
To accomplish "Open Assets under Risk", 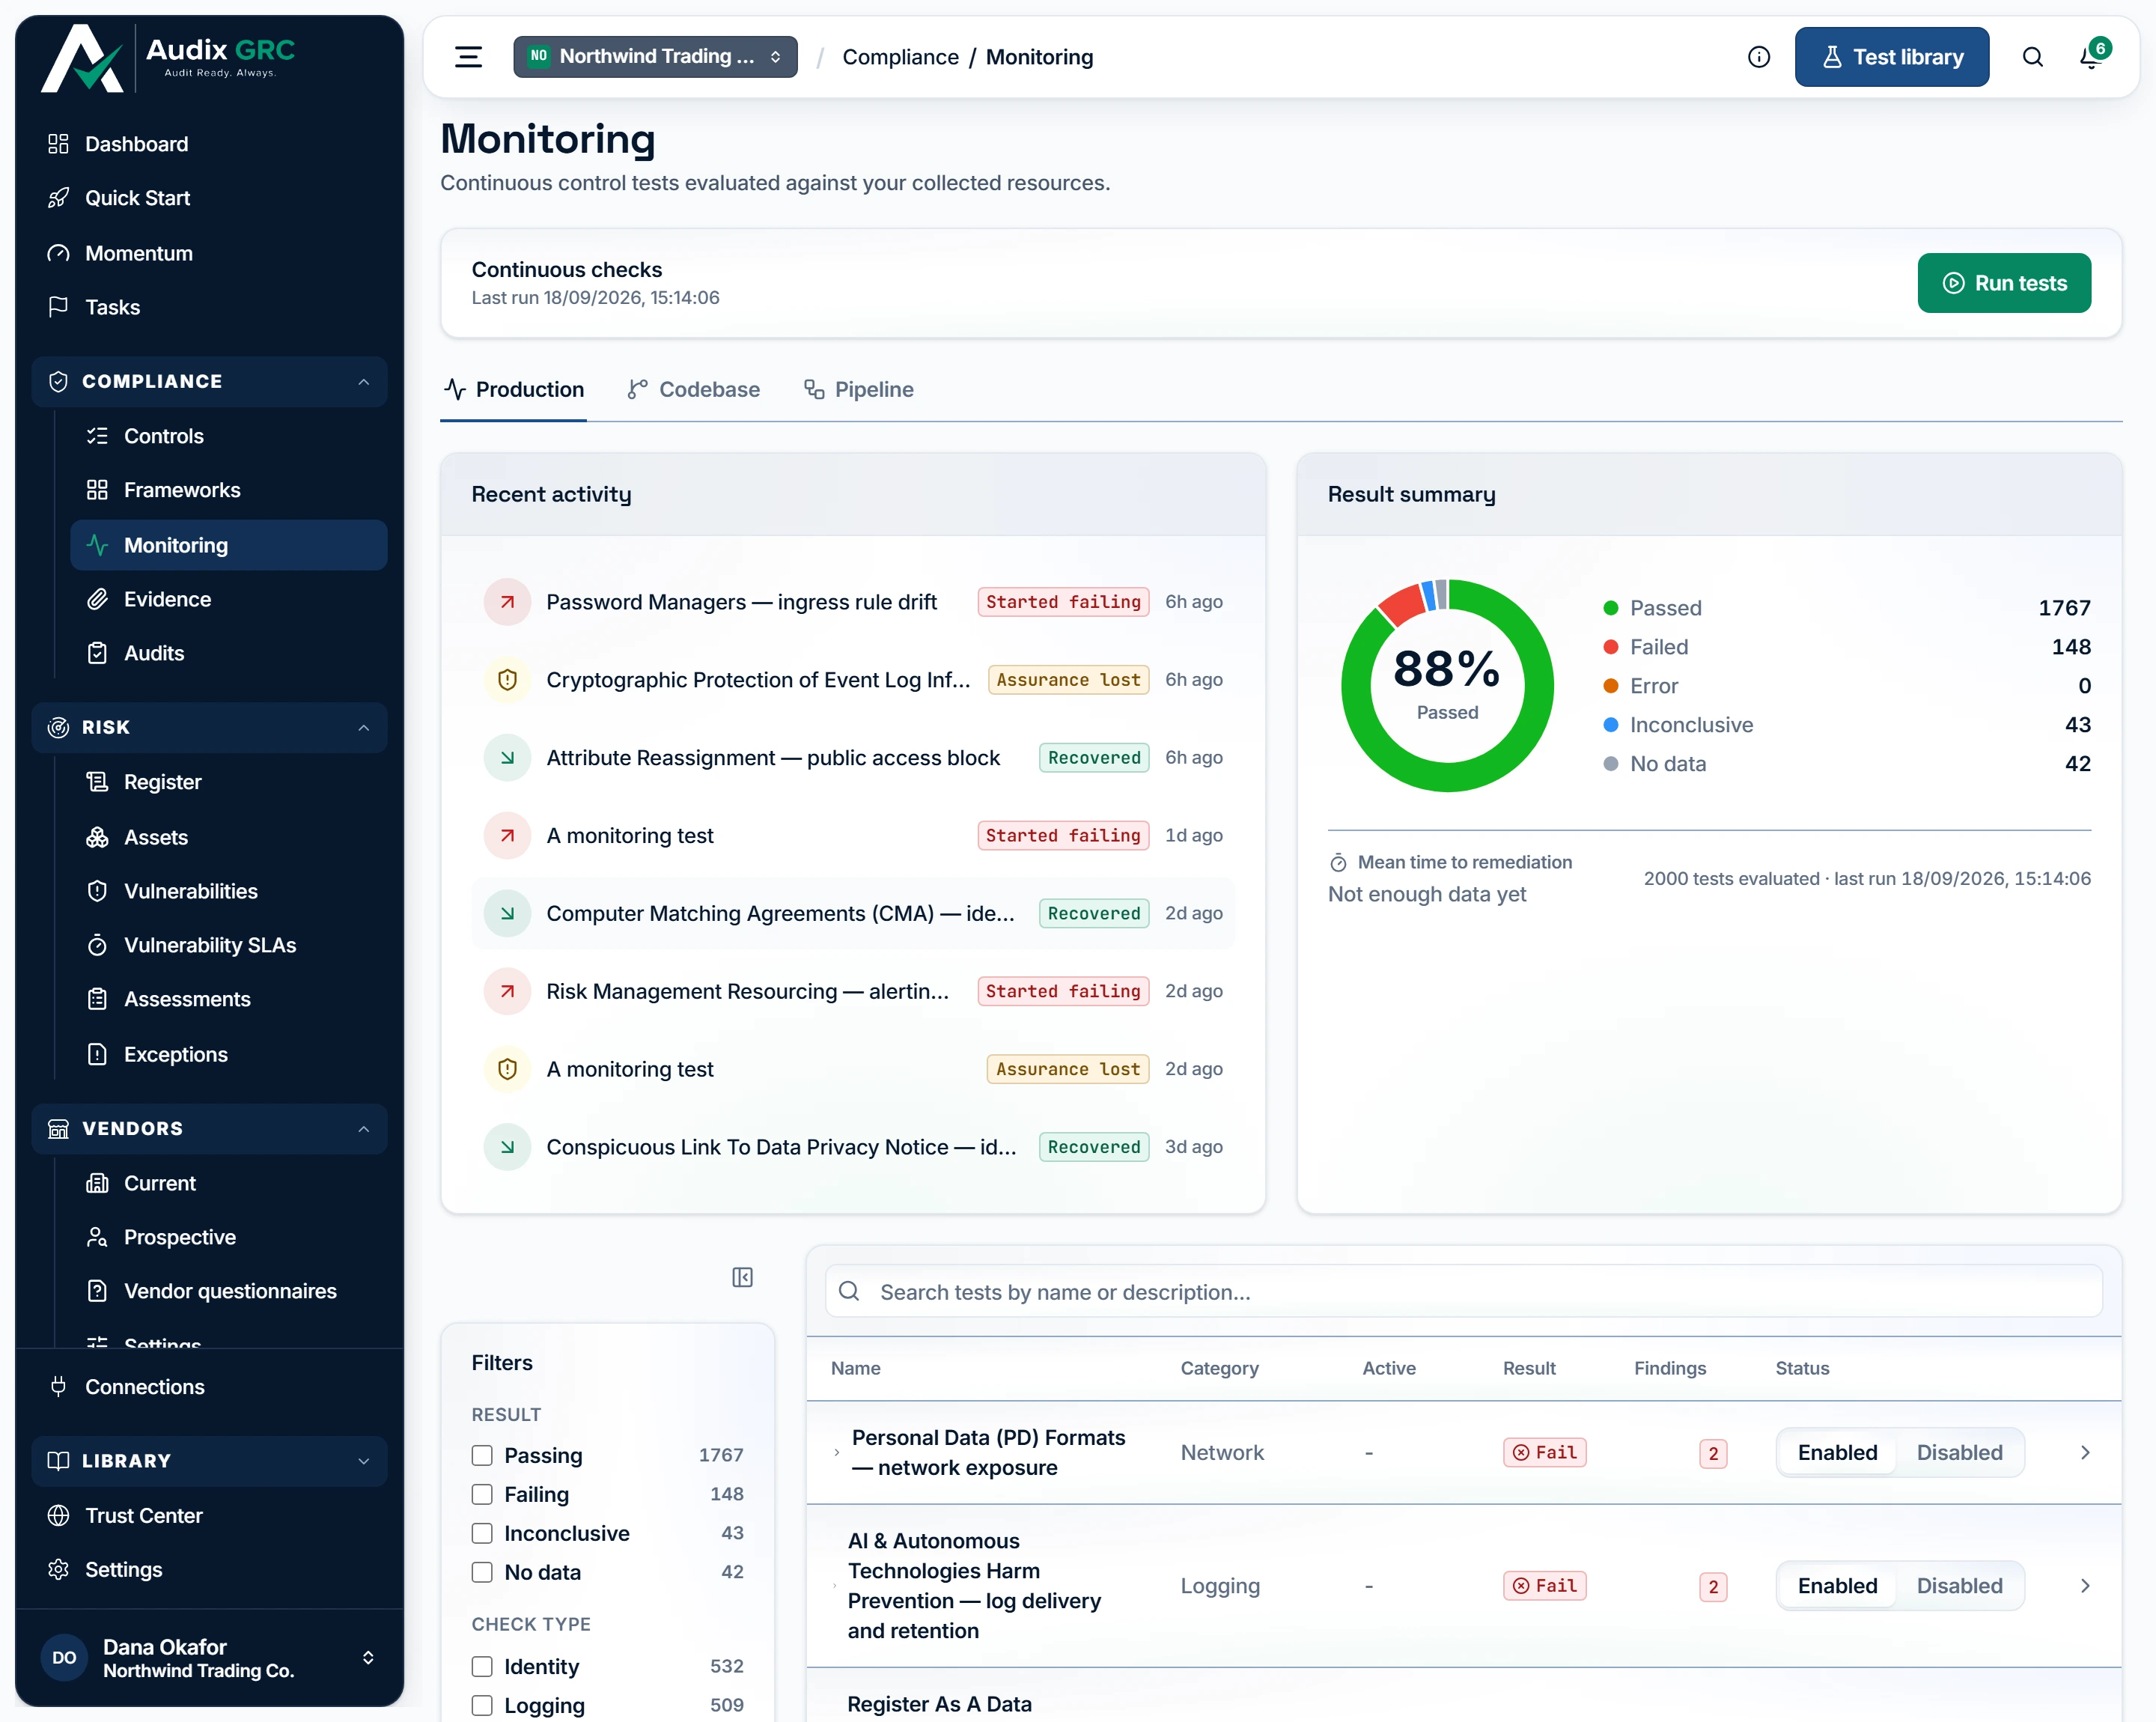I will (228, 837).
